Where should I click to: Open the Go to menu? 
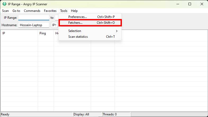click(x=16, y=11)
